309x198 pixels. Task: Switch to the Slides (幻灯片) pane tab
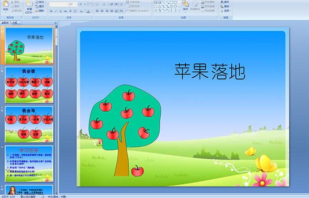(5, 23)
